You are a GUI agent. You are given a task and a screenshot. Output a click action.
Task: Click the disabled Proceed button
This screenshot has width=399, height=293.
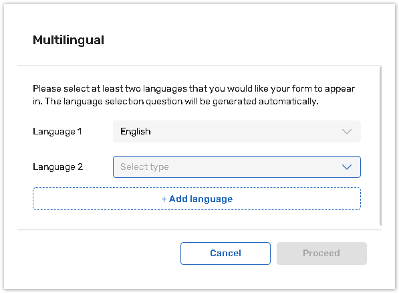pos(321,254)
